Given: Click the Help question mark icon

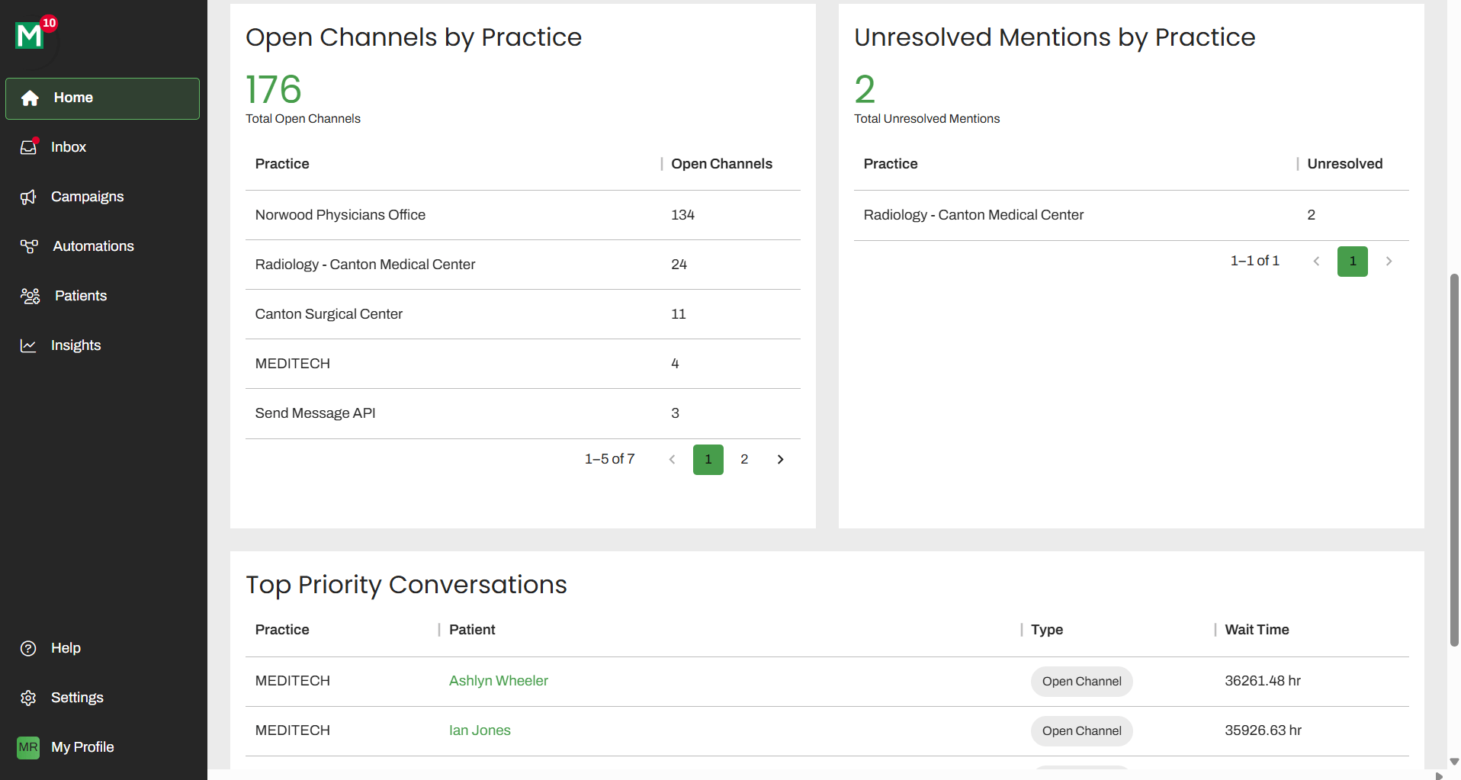Looking at the screenshot, I should point(28,648).
